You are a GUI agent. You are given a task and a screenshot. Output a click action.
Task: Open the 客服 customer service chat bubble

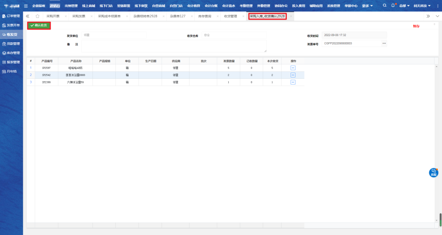coord(433,173)
